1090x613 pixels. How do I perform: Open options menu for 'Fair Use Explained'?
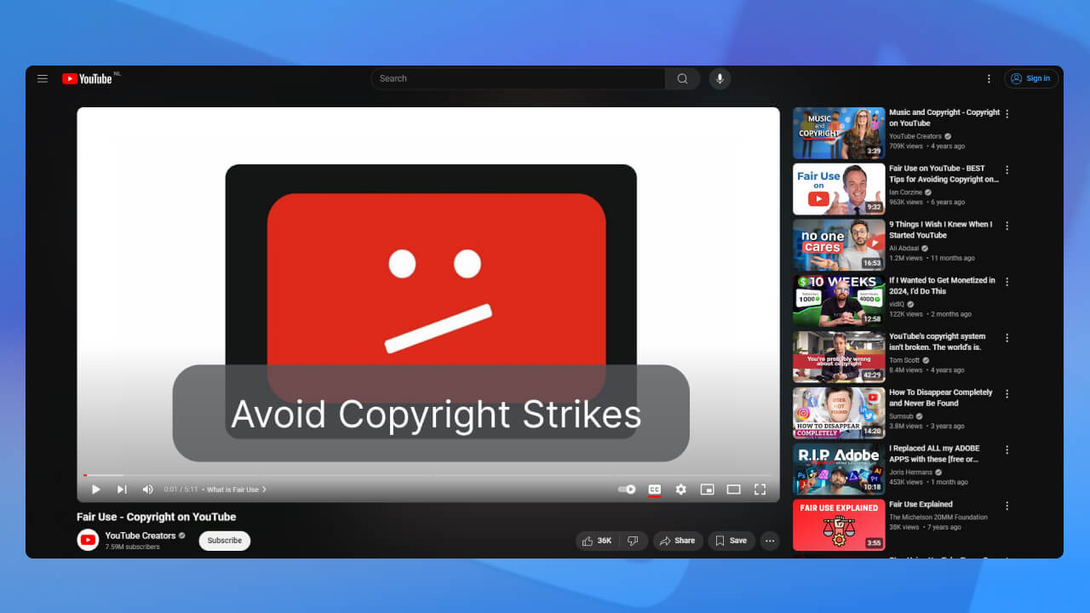[x=1007, y=506]
